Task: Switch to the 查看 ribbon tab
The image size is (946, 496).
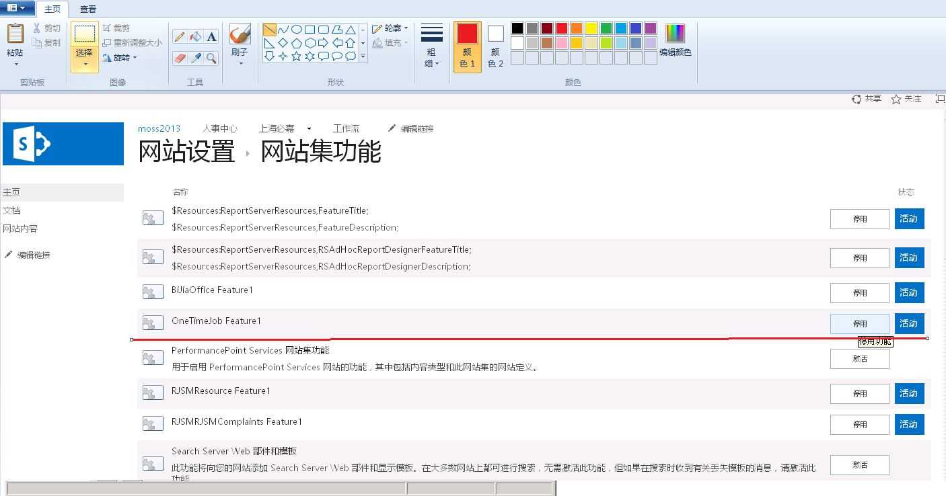Action: click(x=87, y=9)
